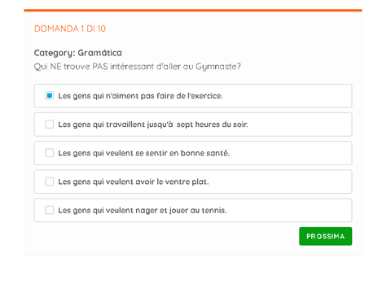The image size is (391, 293).
Task: Choose the answer text mentioning bonne santé
Action: pyautogui.click(x=144, y=153)
